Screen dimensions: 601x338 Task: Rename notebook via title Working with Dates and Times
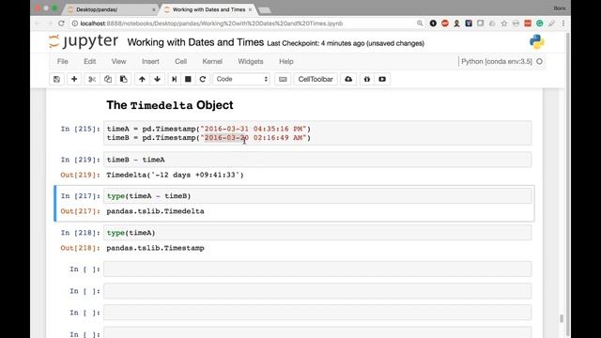coord(195,42)
